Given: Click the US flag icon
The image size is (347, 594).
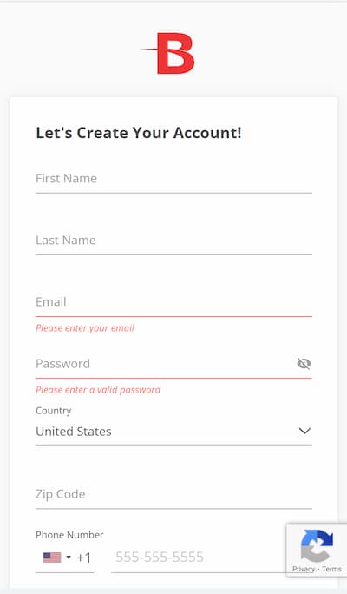Looking at the screenshot, I should [x=52, y=558].
